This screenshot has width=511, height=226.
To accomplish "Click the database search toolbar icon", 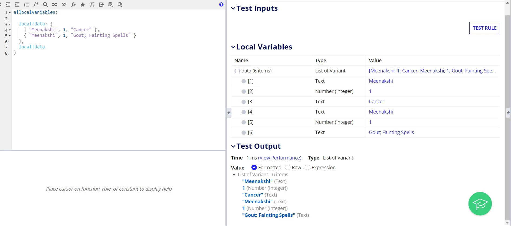I will click(110, 5).
